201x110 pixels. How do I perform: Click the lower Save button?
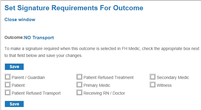(14, 104)
